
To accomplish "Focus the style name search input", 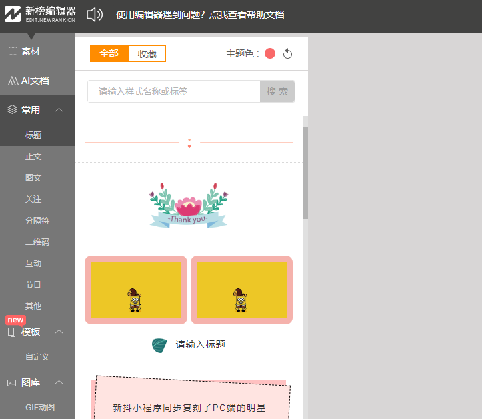I will point(173,91).
